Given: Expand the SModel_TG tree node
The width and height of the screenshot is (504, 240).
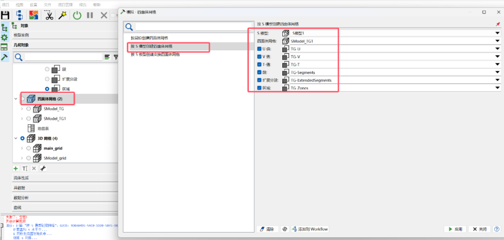Looking at the screenshot, I should [x=22, y=109].
